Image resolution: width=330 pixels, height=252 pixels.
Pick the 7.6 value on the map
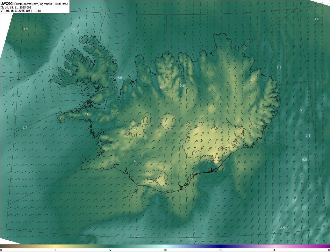pyautogui.click(x=294, y=201)
